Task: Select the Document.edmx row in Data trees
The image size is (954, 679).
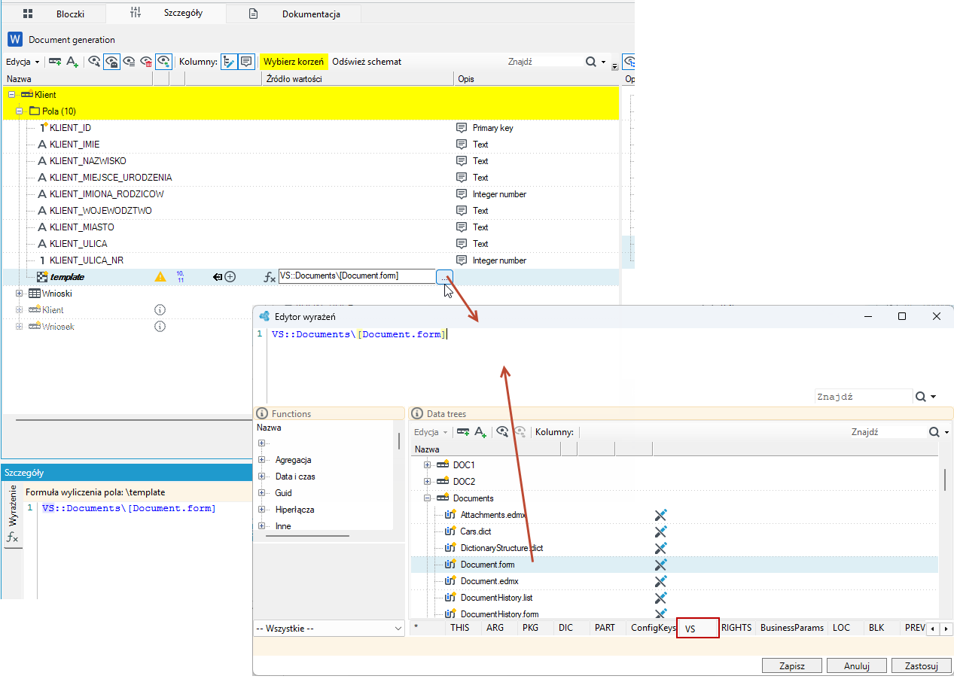Action: point(674,581)
